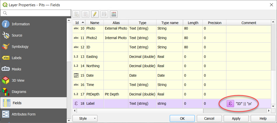Viewport: 277px width, 123px height.
Task: Open the Field calculator abacus icon
Action: point(114,14)
